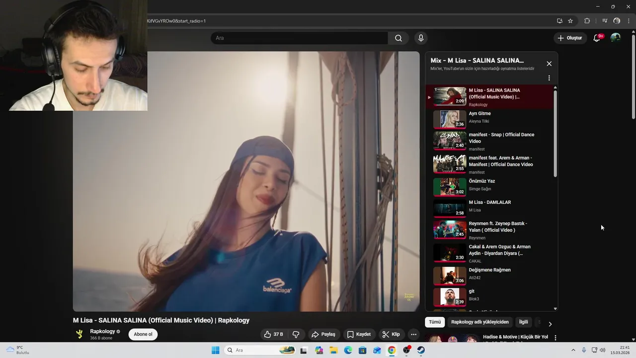Open options for Hadise & Motive suggestion

coord(555,338)
